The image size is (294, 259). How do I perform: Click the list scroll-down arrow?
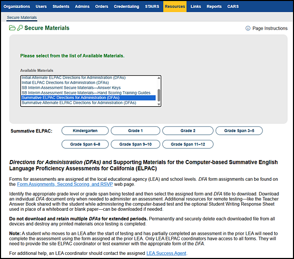click(x=159, y=105)
